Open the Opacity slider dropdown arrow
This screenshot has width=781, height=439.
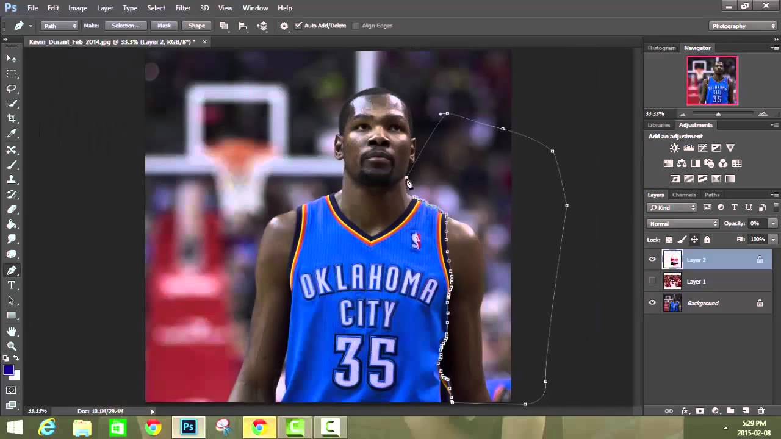tap(773, 224)
